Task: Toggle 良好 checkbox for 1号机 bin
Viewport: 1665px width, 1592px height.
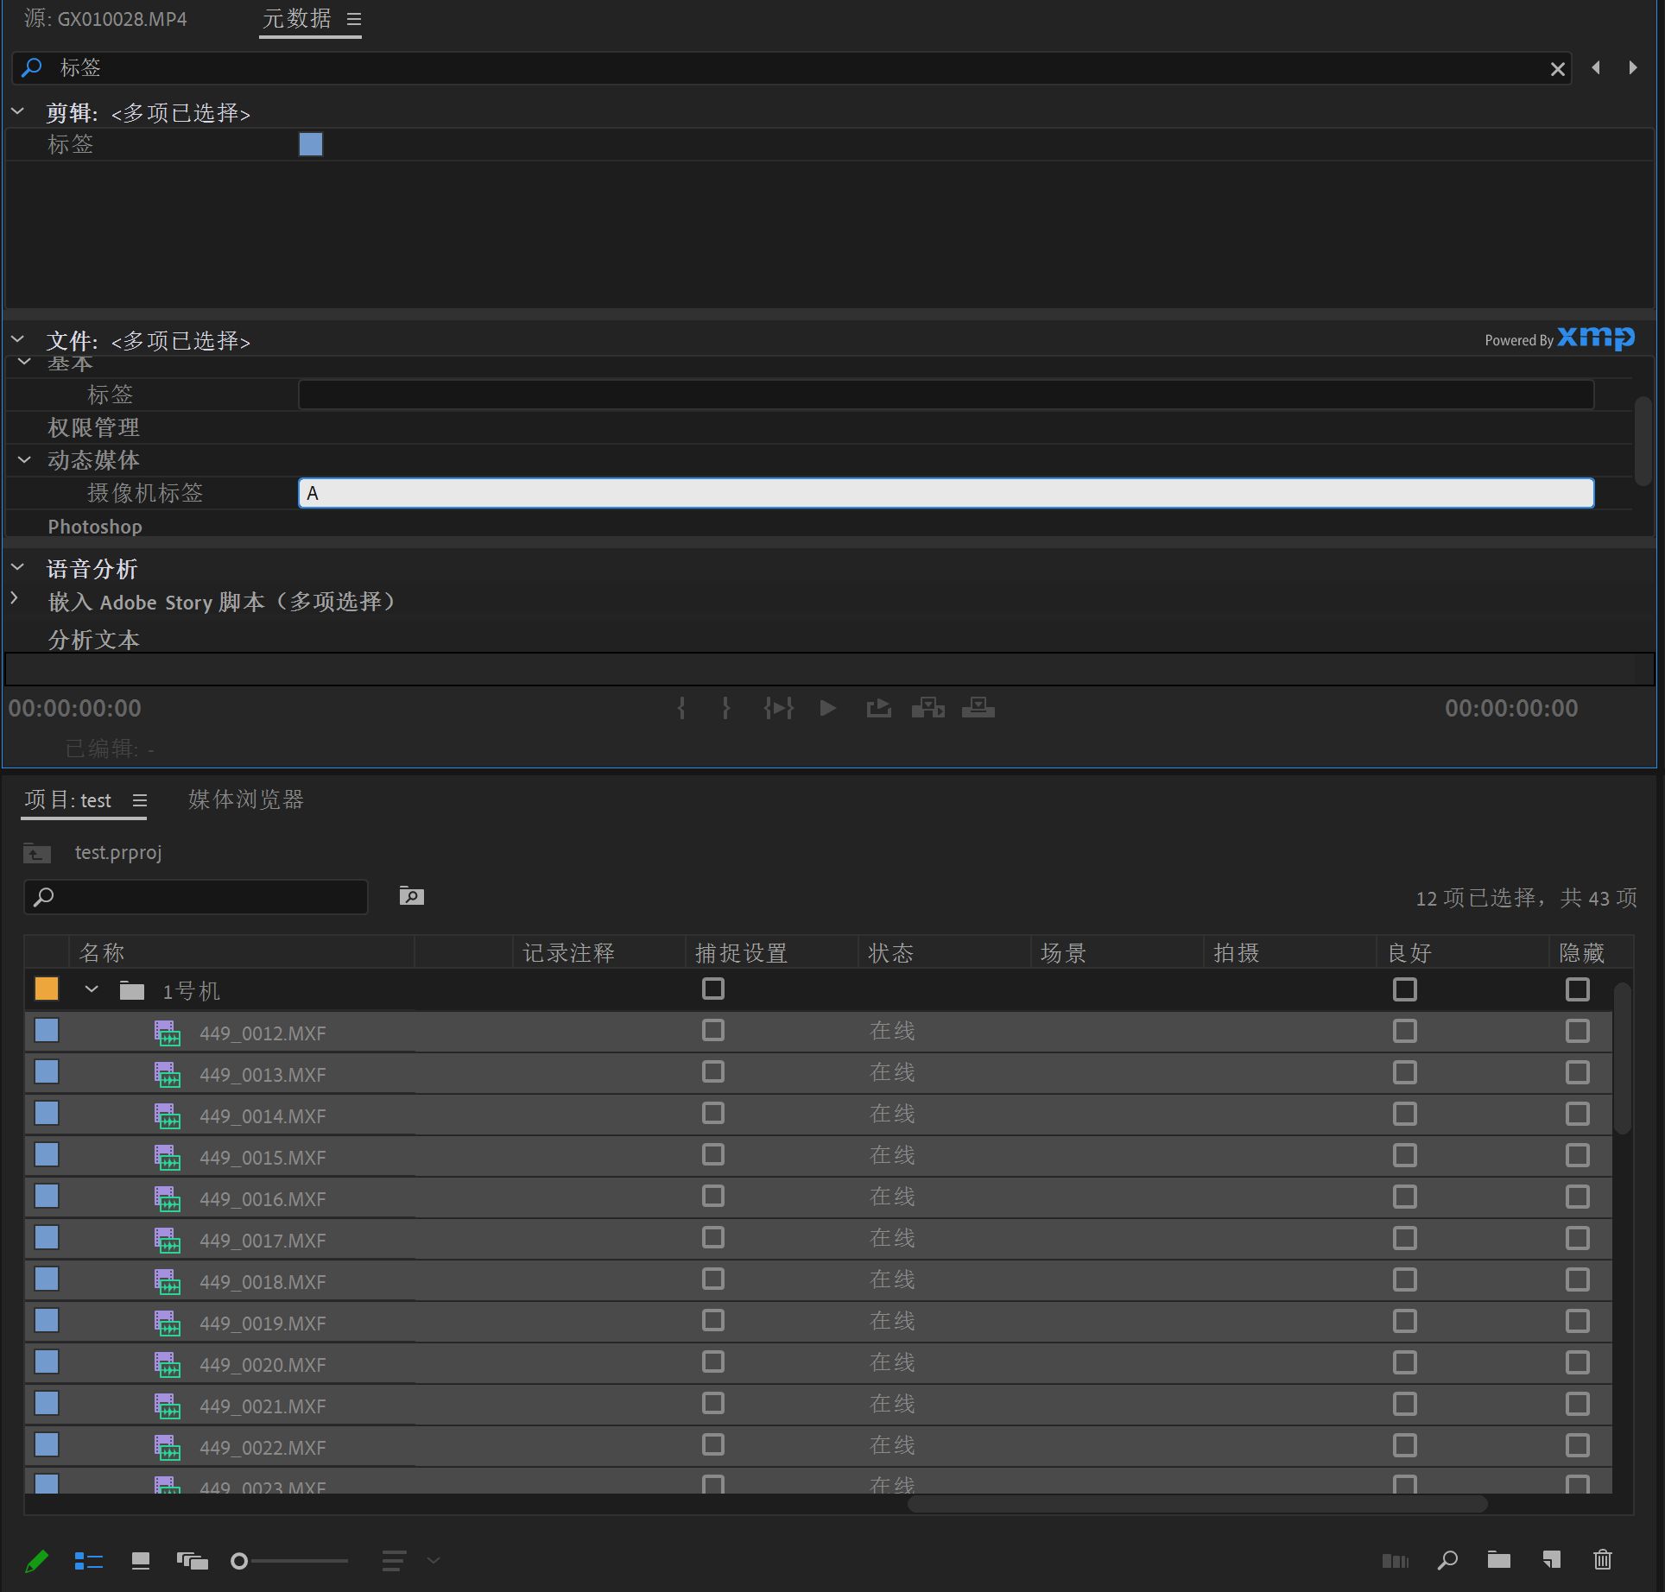Action: (x=1405, y=989)
